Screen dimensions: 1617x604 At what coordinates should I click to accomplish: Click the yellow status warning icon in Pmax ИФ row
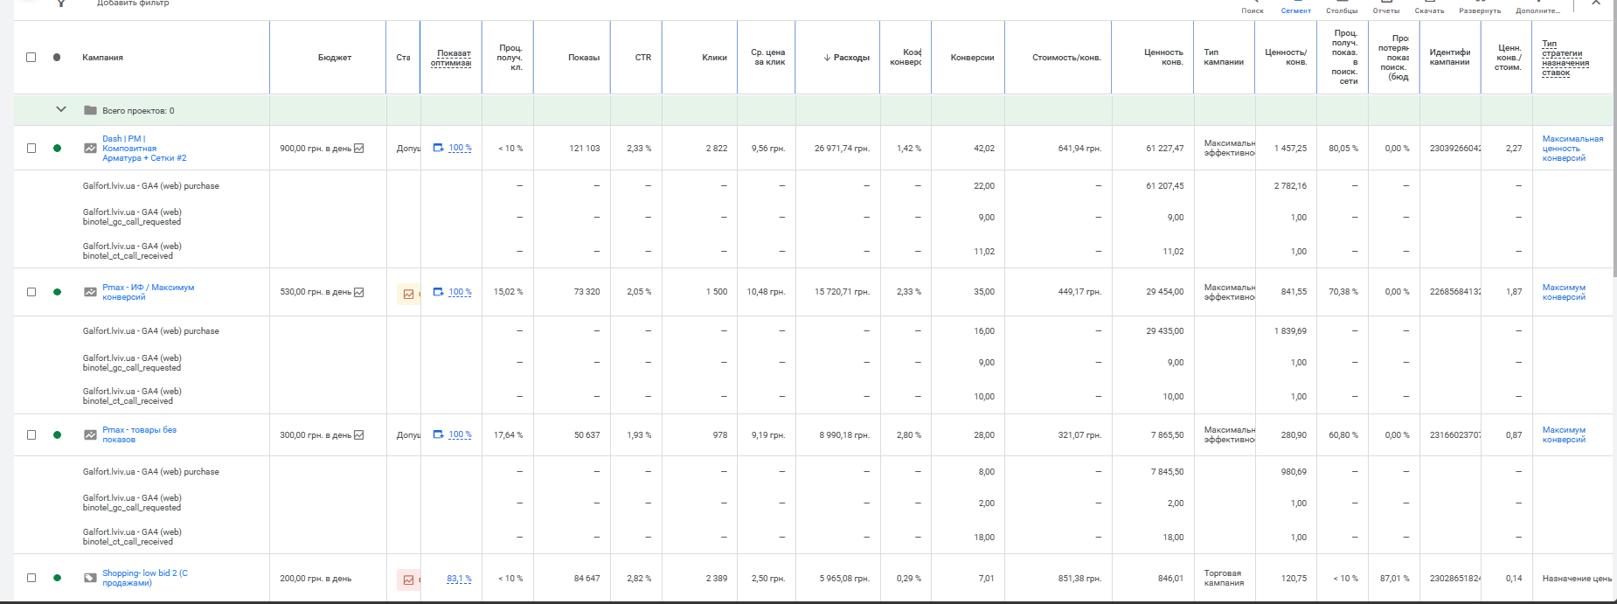click(x=408, y=294)
